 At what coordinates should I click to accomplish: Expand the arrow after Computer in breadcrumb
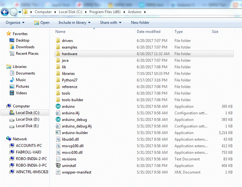(x=55, y=12)
